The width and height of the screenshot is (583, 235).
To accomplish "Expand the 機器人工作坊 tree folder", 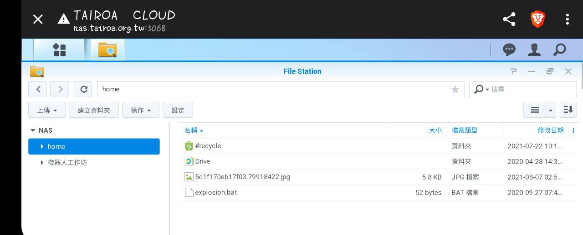I will [42, 162].
